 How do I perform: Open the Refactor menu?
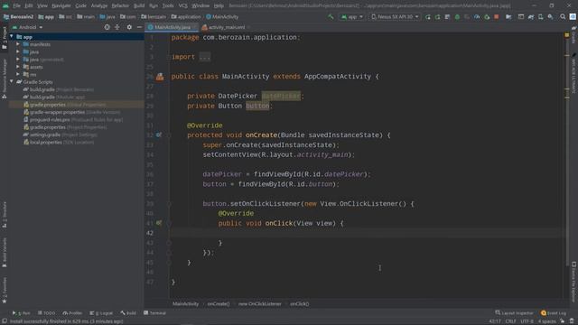(x=120, y=5)
